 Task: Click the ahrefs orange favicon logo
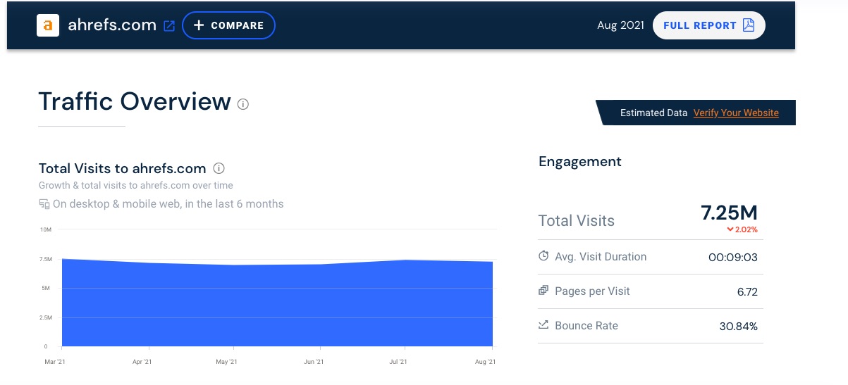pos(48,25)
